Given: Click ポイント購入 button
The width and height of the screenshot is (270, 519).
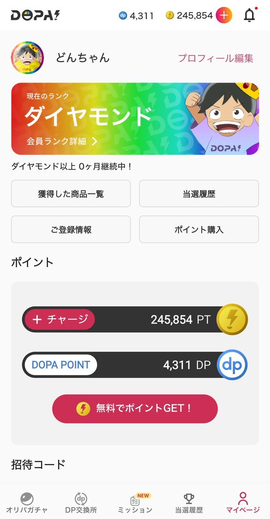Looking at the screenshot, I should (199, 229).
